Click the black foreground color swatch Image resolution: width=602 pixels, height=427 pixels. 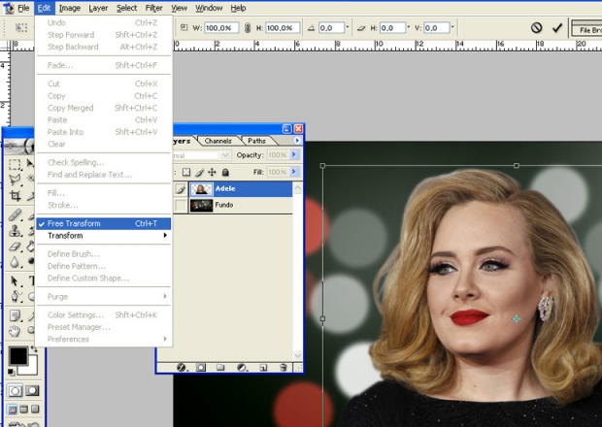coord(18,356)
